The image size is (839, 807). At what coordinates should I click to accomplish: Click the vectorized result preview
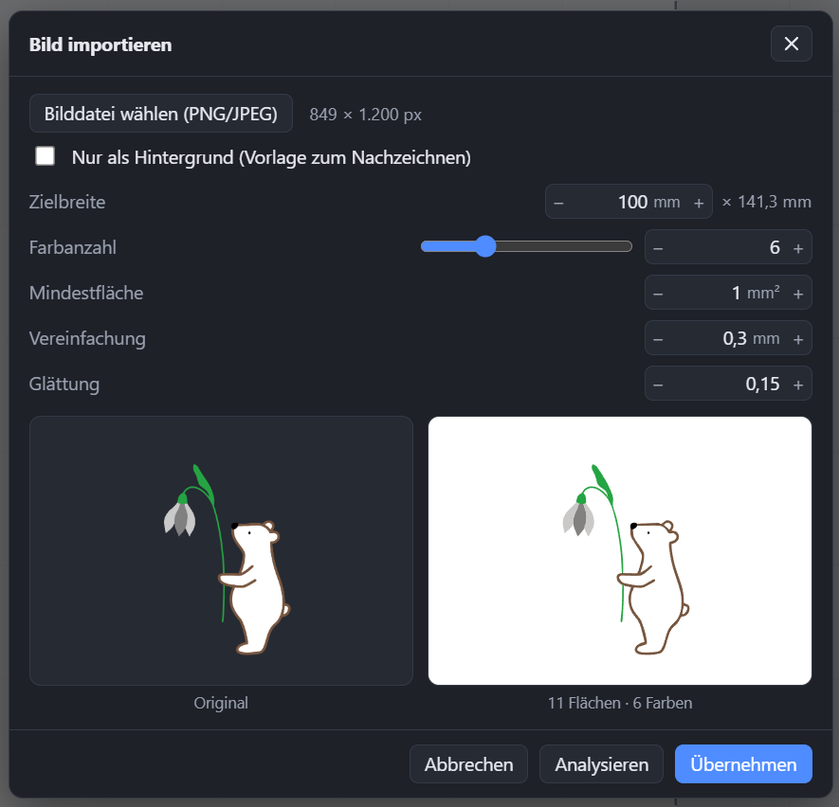point(620,550)
